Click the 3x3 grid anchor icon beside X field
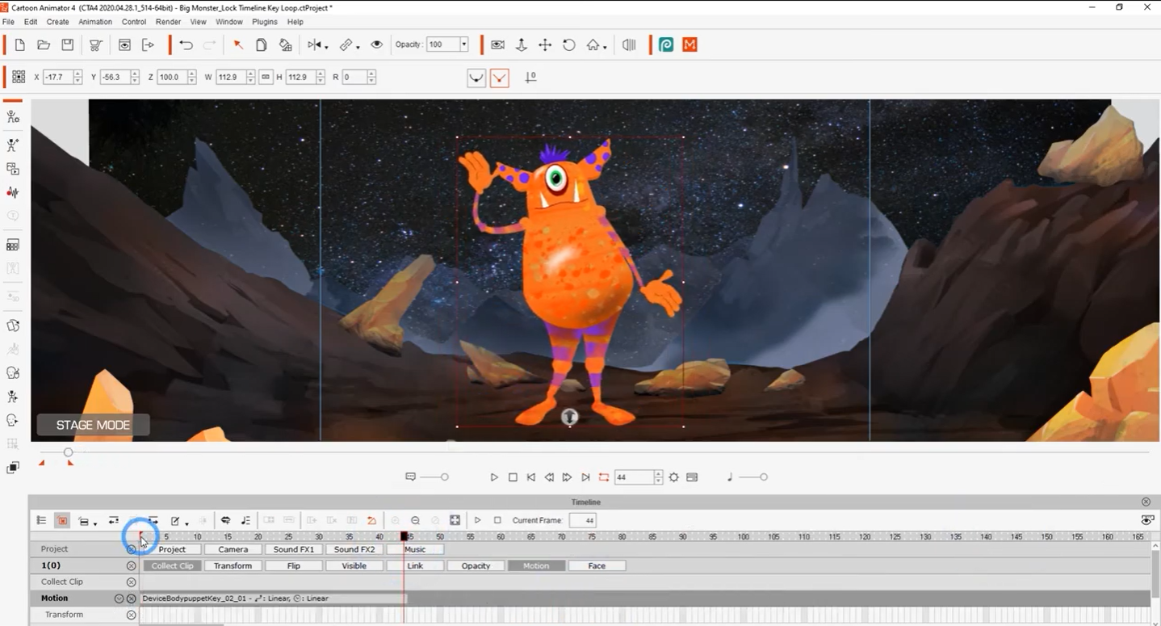This screenshot has height=626, width=1161. 19,78
